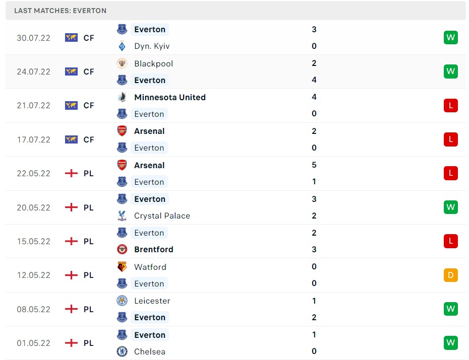Click the Everton crest icon in first match
The height and width of the screenshot is (360, 469).
[x=122, y=29]
